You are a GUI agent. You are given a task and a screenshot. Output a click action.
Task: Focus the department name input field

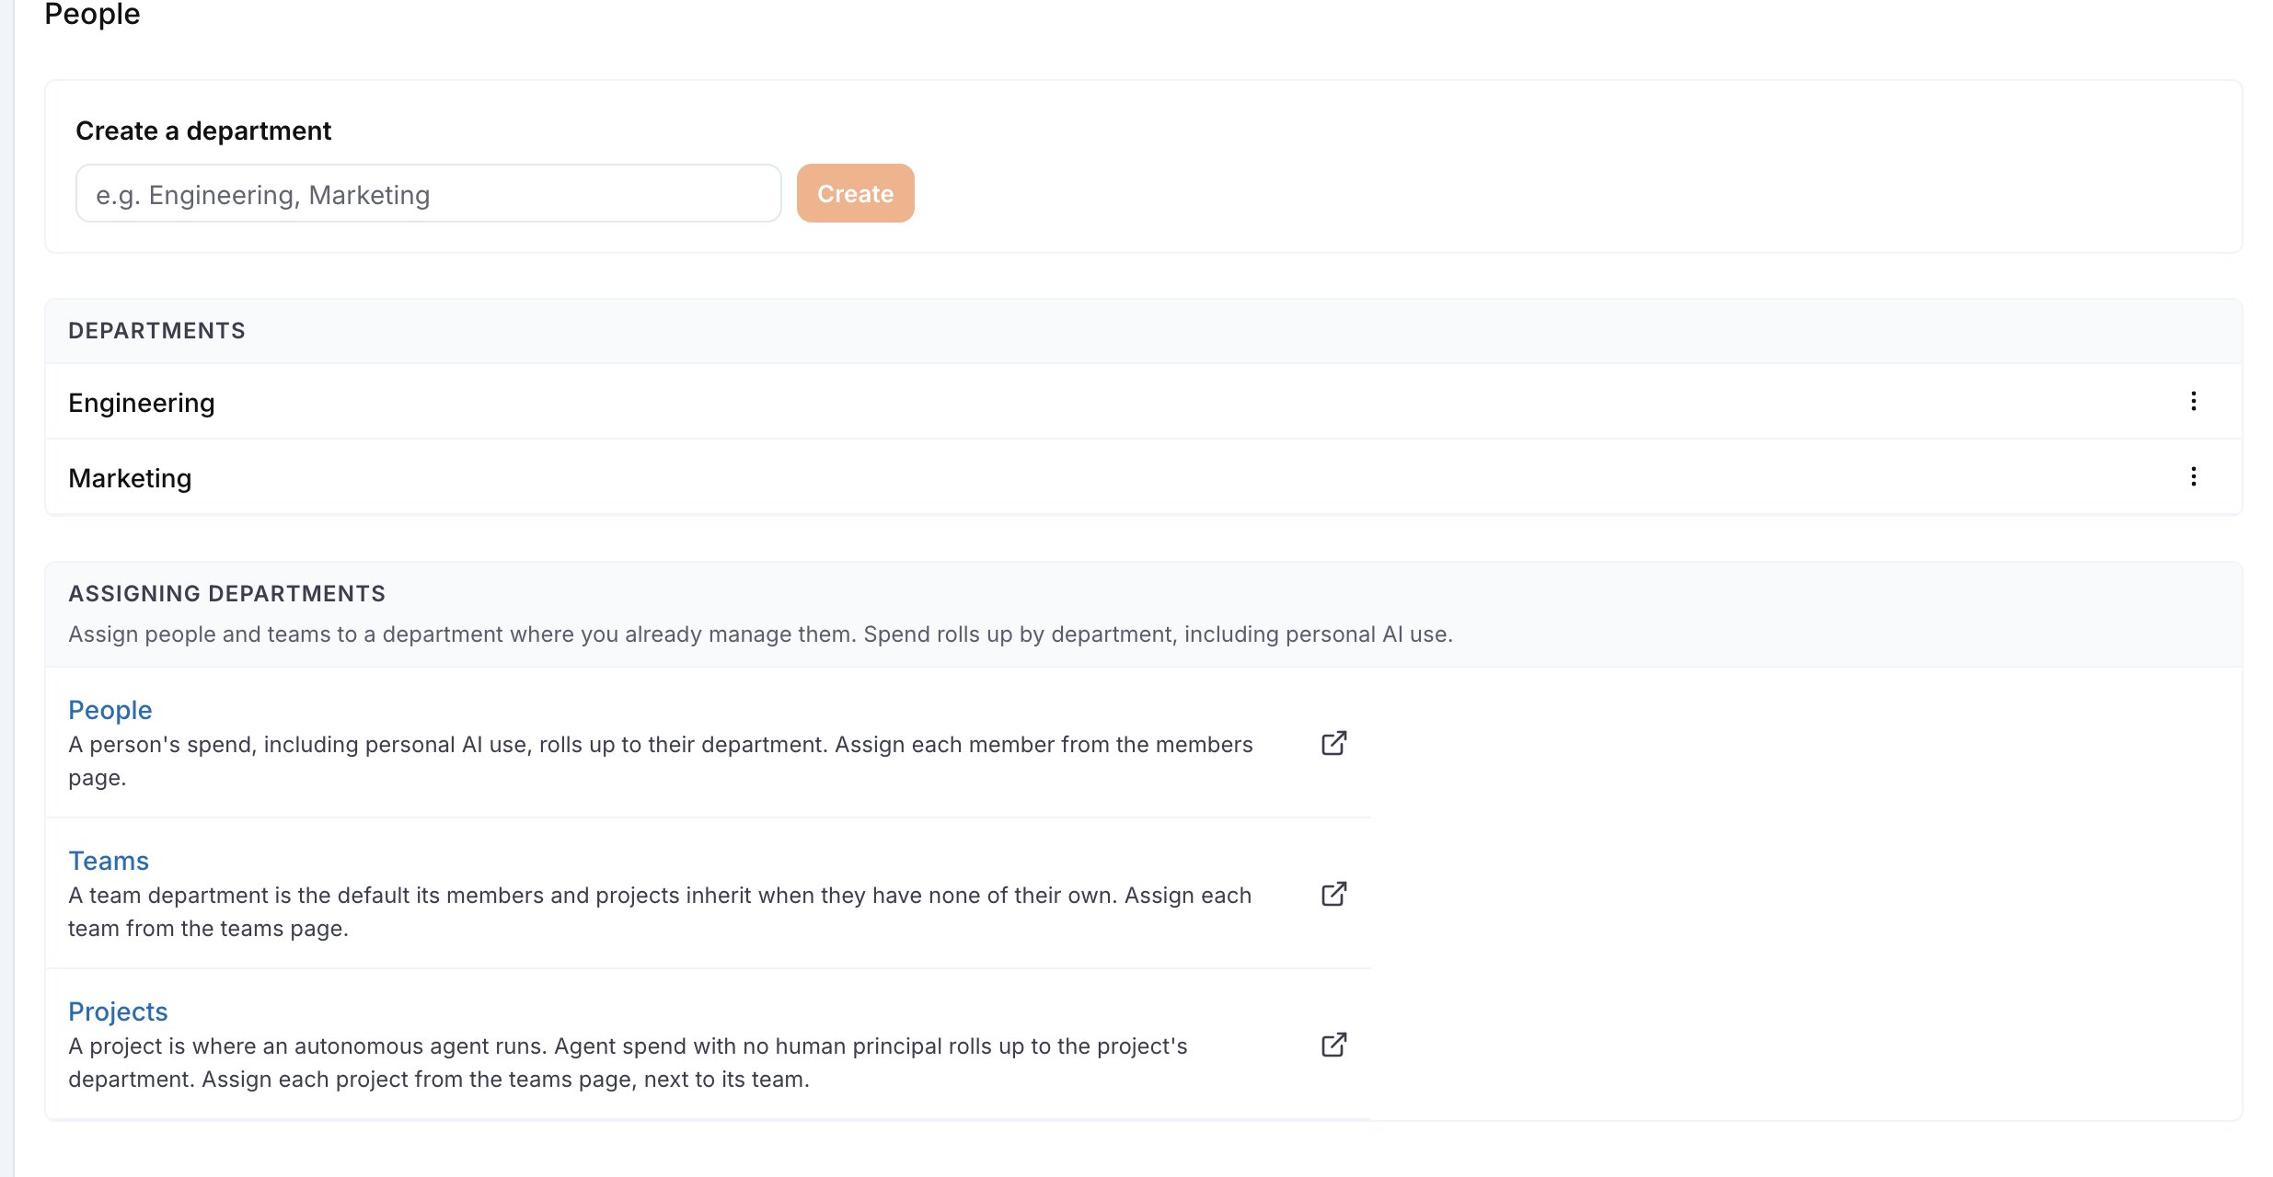coord(428,193)
